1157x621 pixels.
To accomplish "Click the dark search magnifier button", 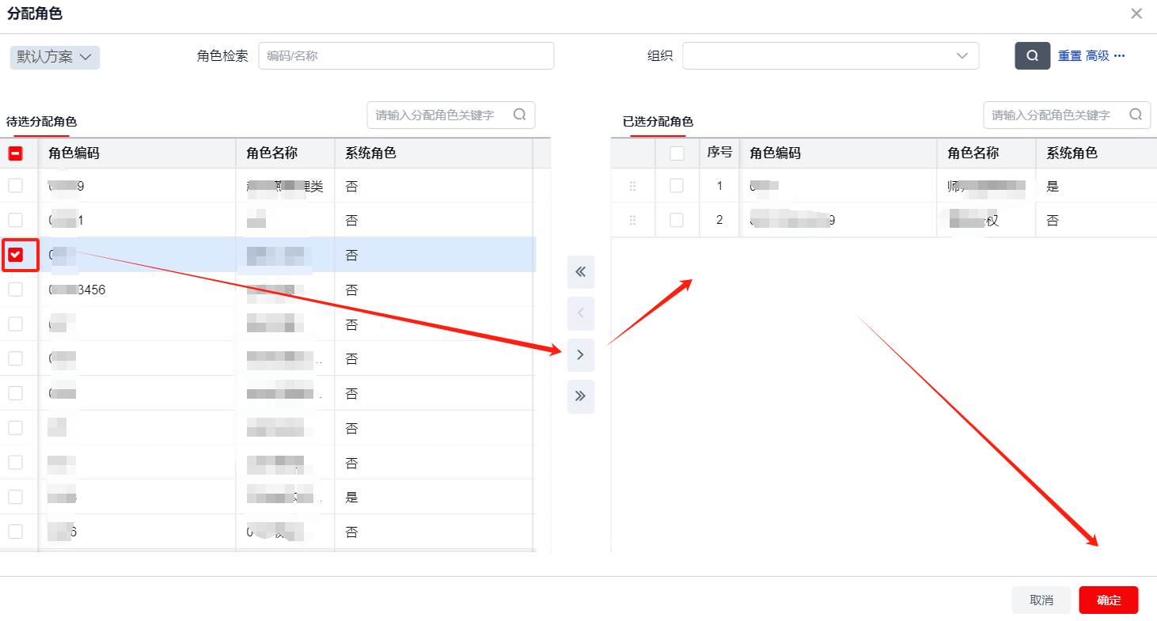I will (x=1032, y=56).
